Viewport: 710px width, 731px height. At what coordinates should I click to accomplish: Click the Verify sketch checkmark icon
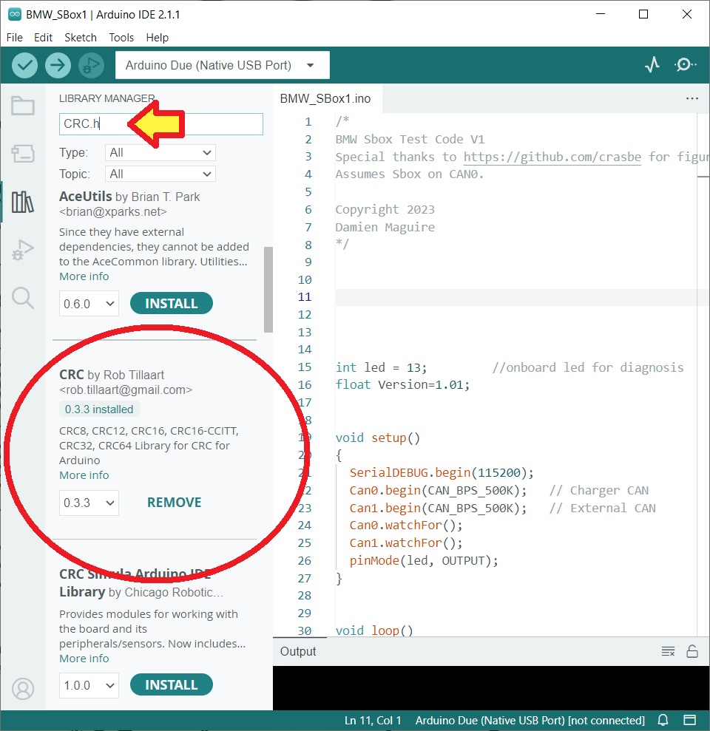pyautogui.click(x=25, y=65)
